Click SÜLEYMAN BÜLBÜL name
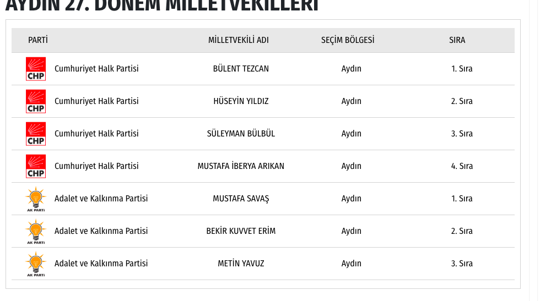This screenshot has width=540, height=301. 241,134
